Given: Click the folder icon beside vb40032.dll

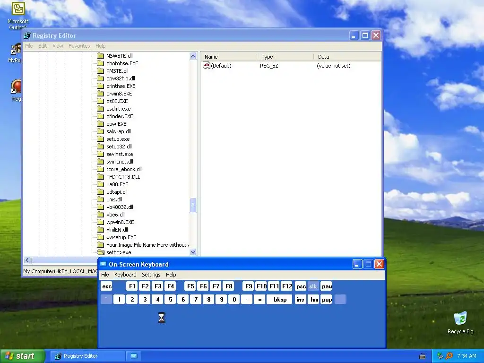Looking at the screenshot, I should (100, 207).
